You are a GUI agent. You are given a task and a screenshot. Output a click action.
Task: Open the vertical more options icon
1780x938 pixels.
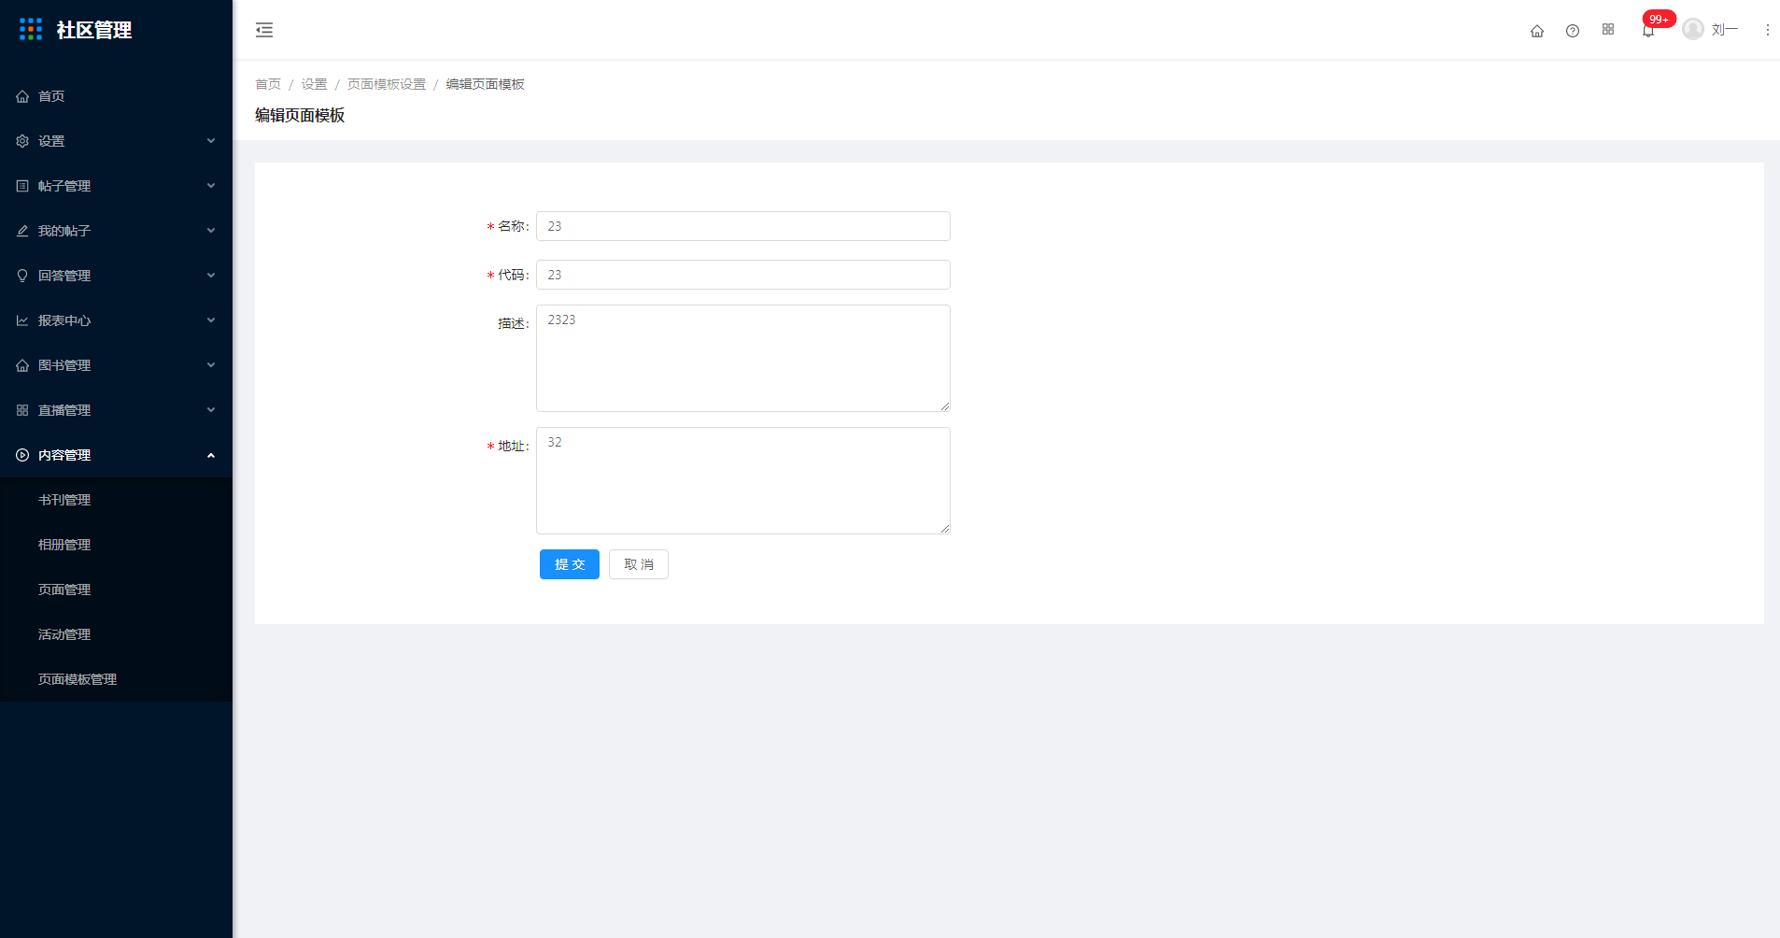(x=1767, y=30)
